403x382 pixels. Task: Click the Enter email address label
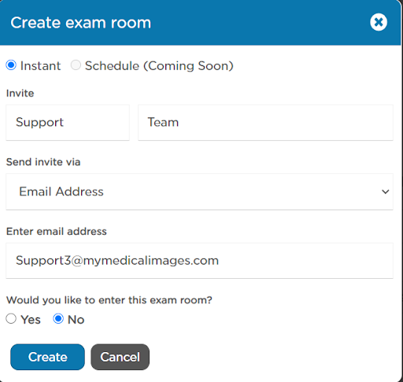57,232
